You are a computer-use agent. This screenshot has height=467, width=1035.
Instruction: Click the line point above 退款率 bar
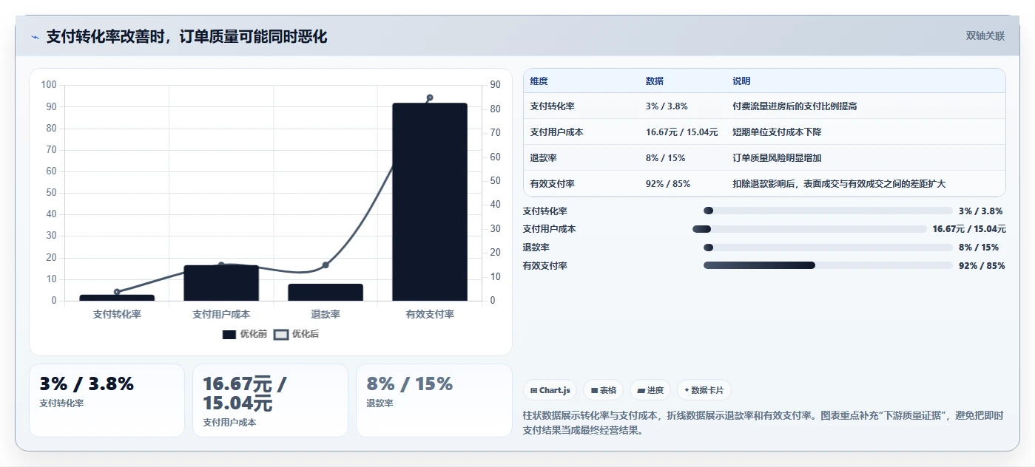pyautogui.click(x=326, y=265)
